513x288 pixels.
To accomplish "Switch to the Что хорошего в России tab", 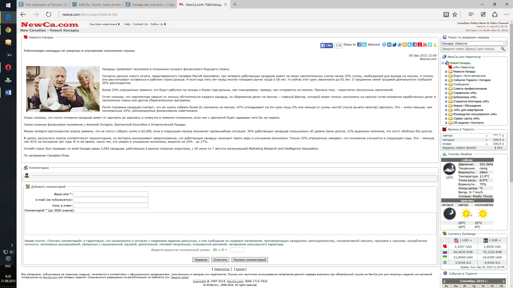I will [x=43, y=4].
